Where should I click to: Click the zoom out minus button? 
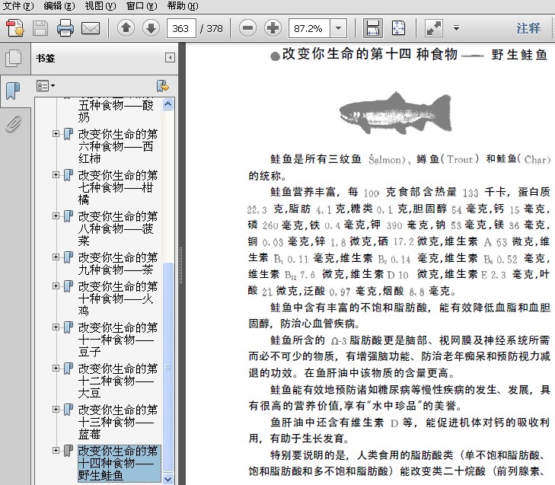click(x=247, y=29)
